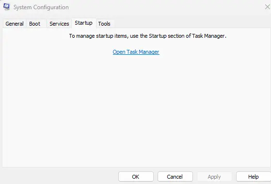Click the 'To manage startup items' message

click(x=147, y=36)
